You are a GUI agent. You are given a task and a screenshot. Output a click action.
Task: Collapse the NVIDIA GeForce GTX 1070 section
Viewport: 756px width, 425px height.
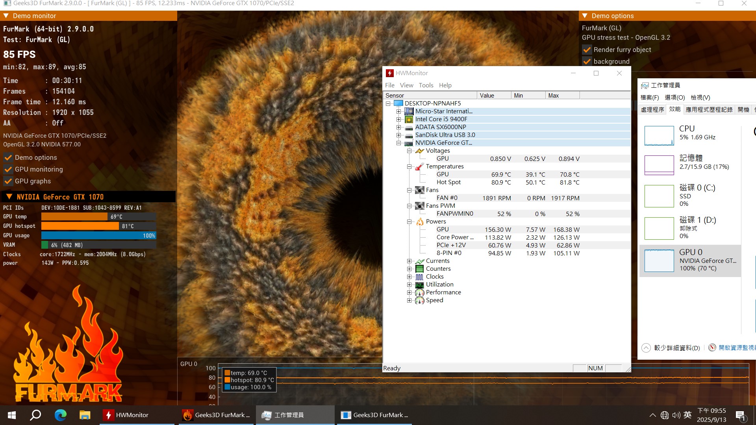click(9, 197)
